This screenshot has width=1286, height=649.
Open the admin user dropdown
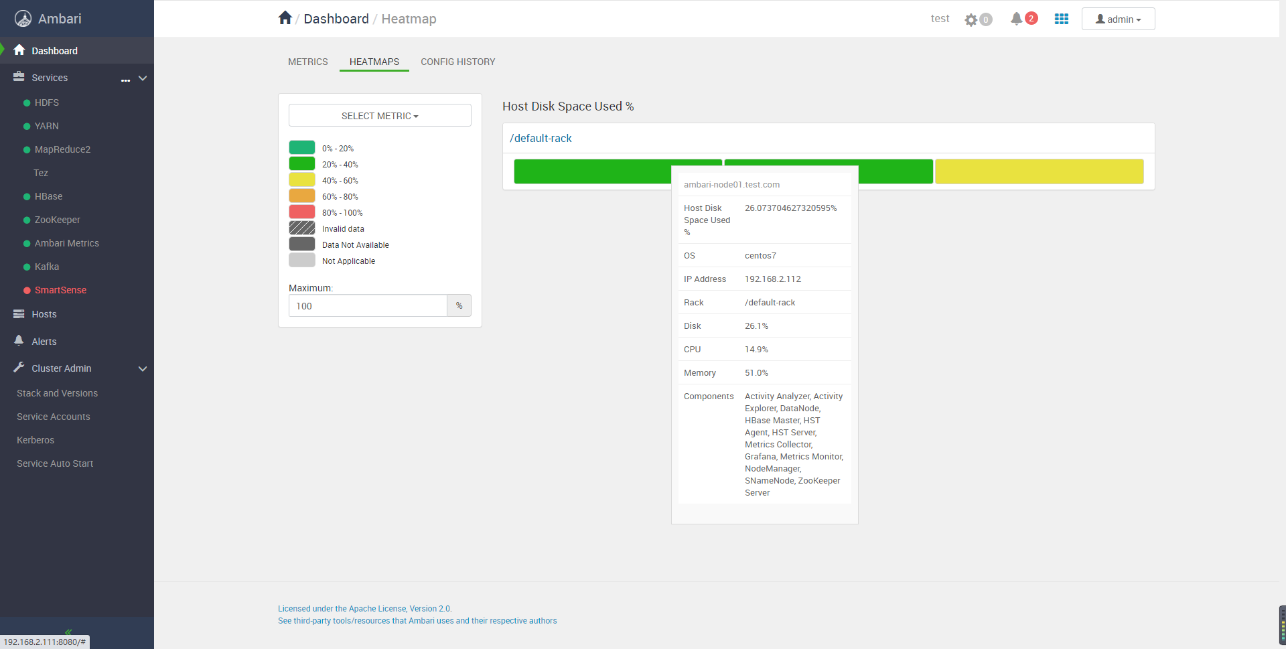point(1118,19)
